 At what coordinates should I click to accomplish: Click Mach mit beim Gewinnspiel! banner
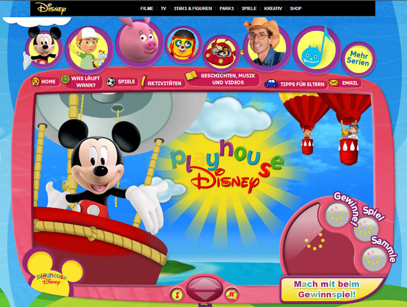[x=327, y=289]
